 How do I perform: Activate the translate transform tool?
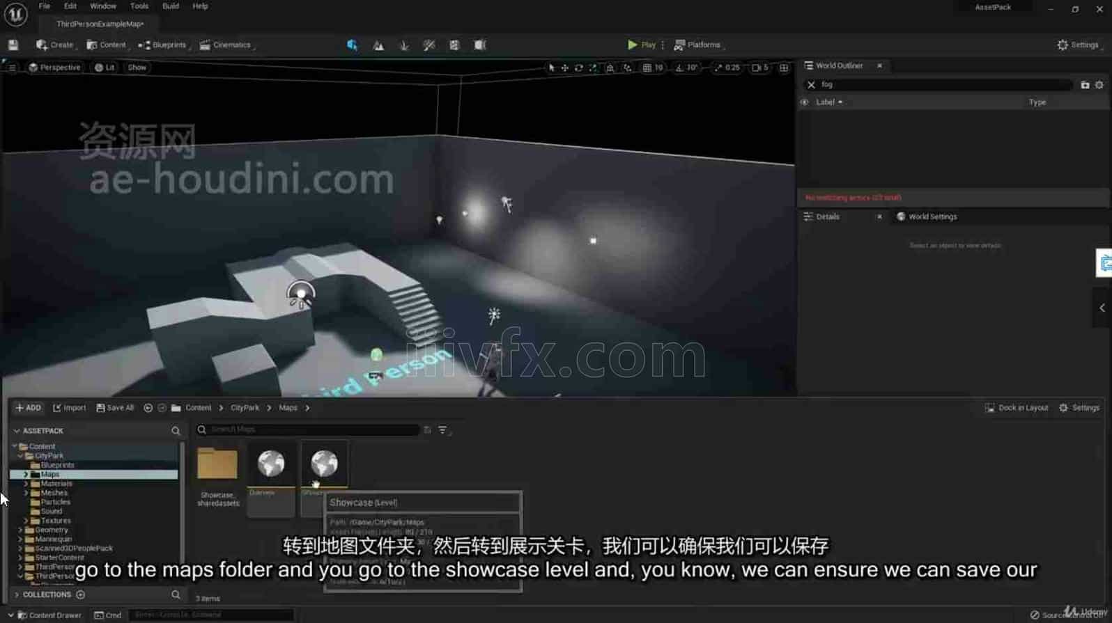[x=565, y=68]
